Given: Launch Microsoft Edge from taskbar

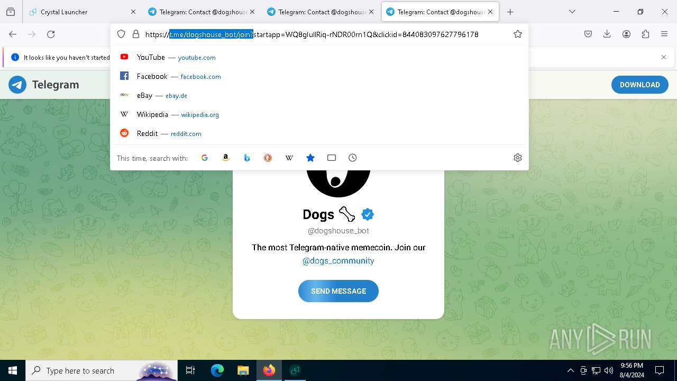Looking at the screenshot, I should (217, 370).
